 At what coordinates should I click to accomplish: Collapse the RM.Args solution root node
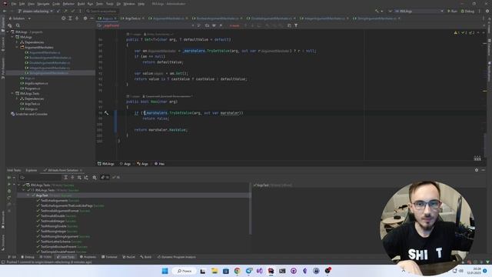point(8,32)
